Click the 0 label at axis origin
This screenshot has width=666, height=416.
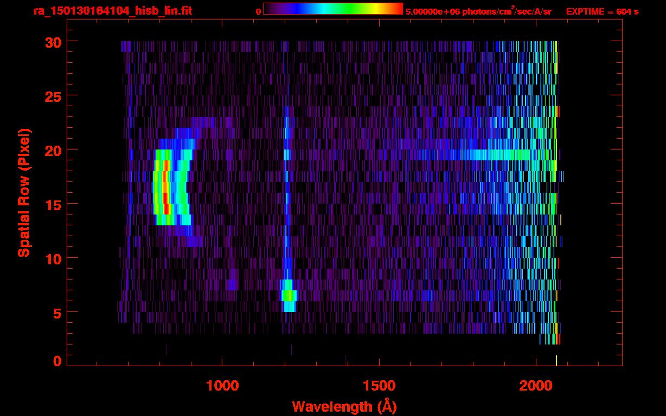57,361
